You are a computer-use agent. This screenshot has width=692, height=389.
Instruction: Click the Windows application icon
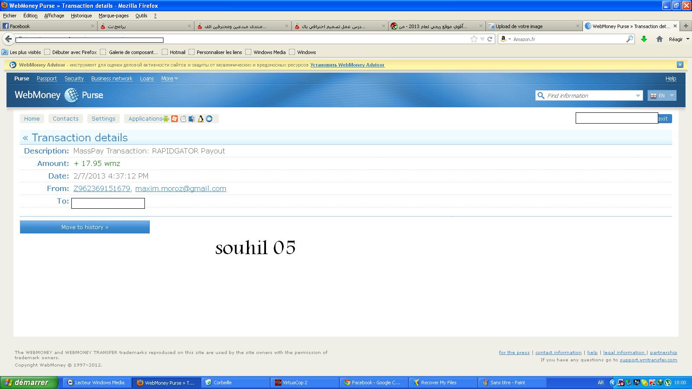pos(174,118)
